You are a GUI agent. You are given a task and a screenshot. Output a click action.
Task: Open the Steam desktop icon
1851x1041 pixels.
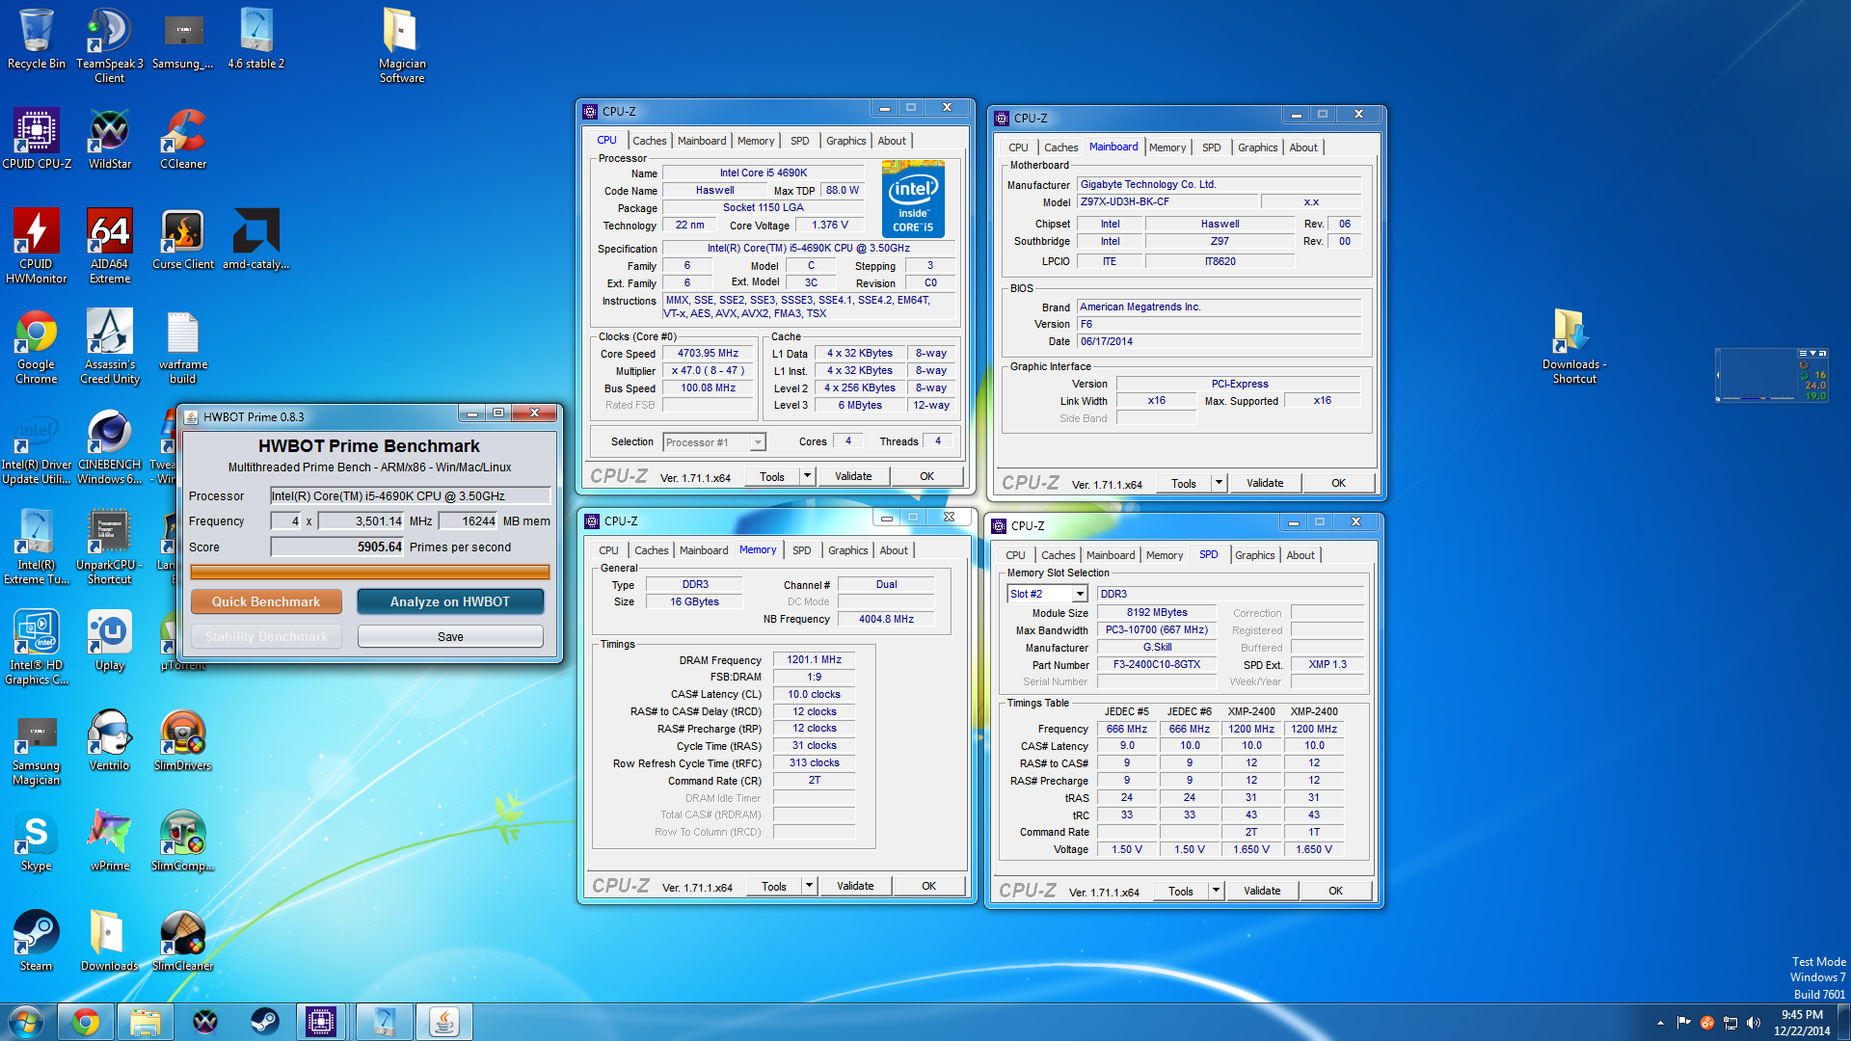tap(37, 942)
